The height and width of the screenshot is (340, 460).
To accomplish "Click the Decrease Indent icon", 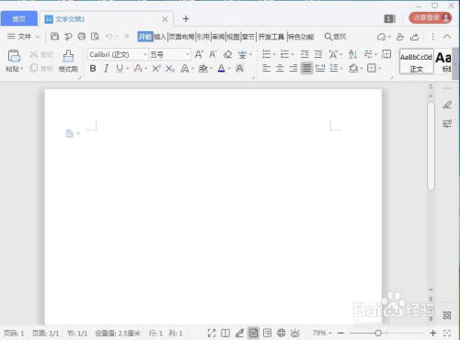I will point(305,54).
